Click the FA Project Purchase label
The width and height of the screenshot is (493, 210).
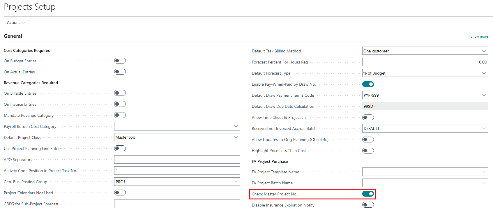pyautogui.click(x=270, y=161)
